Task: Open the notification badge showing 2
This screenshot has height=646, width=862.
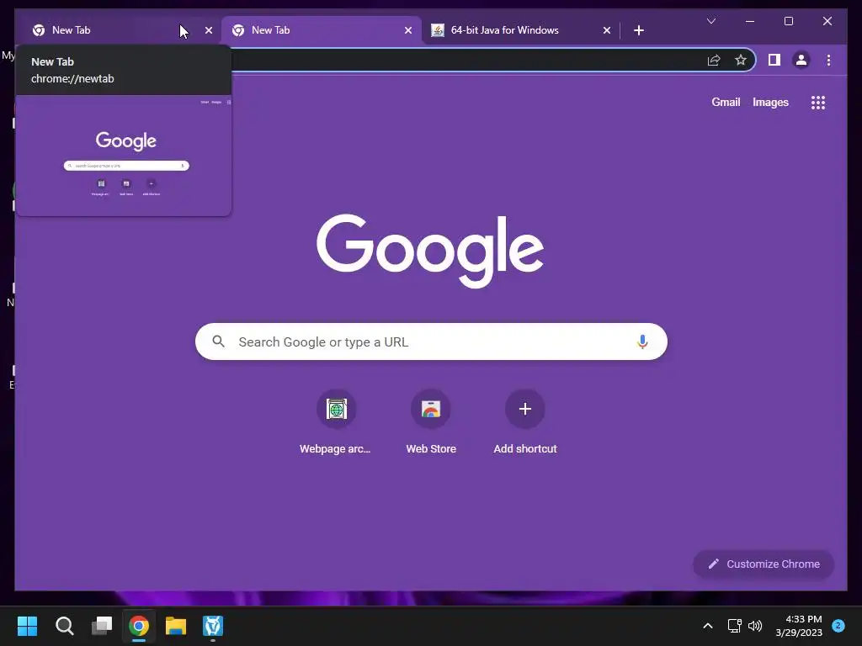Action: point(838,625)
